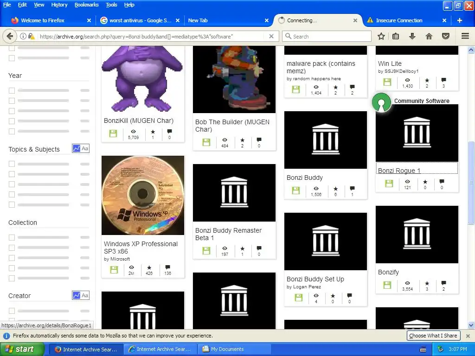Open the History menu
Viewport: 475px width, 356px height.
pos(59,5)
